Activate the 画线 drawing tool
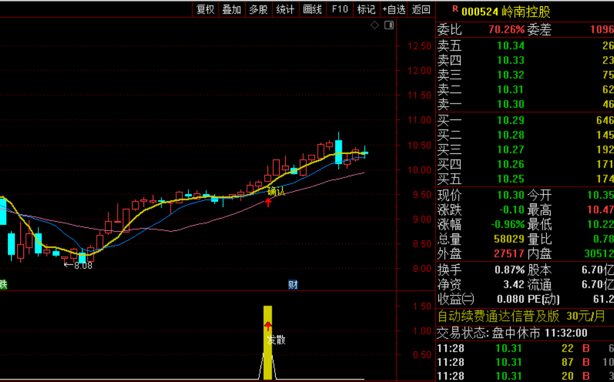The width and height of the screenshot is (614, 382). 312,9
